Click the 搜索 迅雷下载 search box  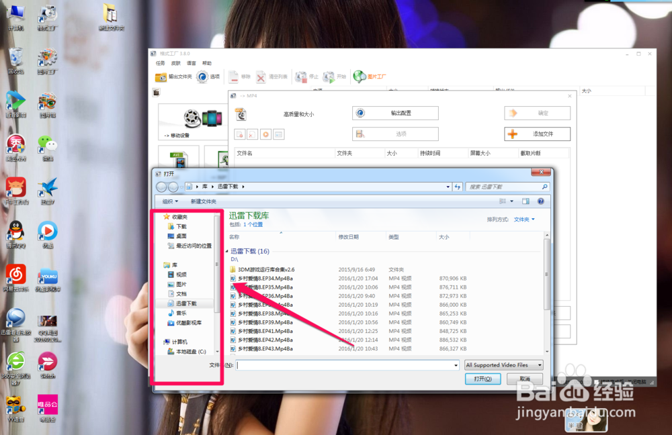point(507,187)
